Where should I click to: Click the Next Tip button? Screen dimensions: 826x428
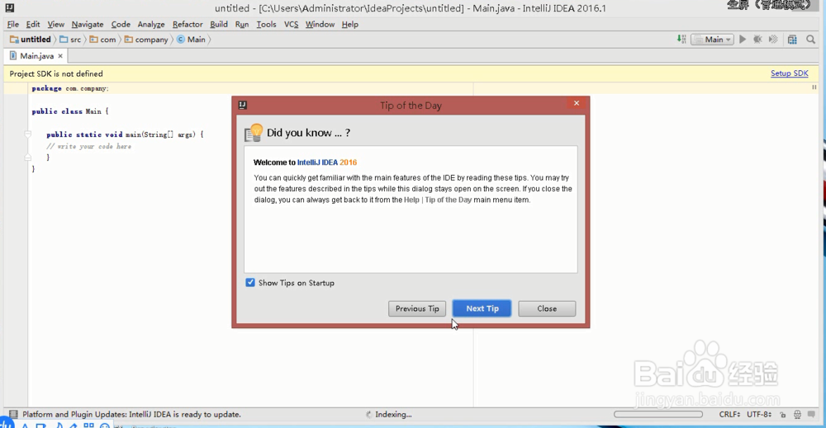[x=482, y=308]
